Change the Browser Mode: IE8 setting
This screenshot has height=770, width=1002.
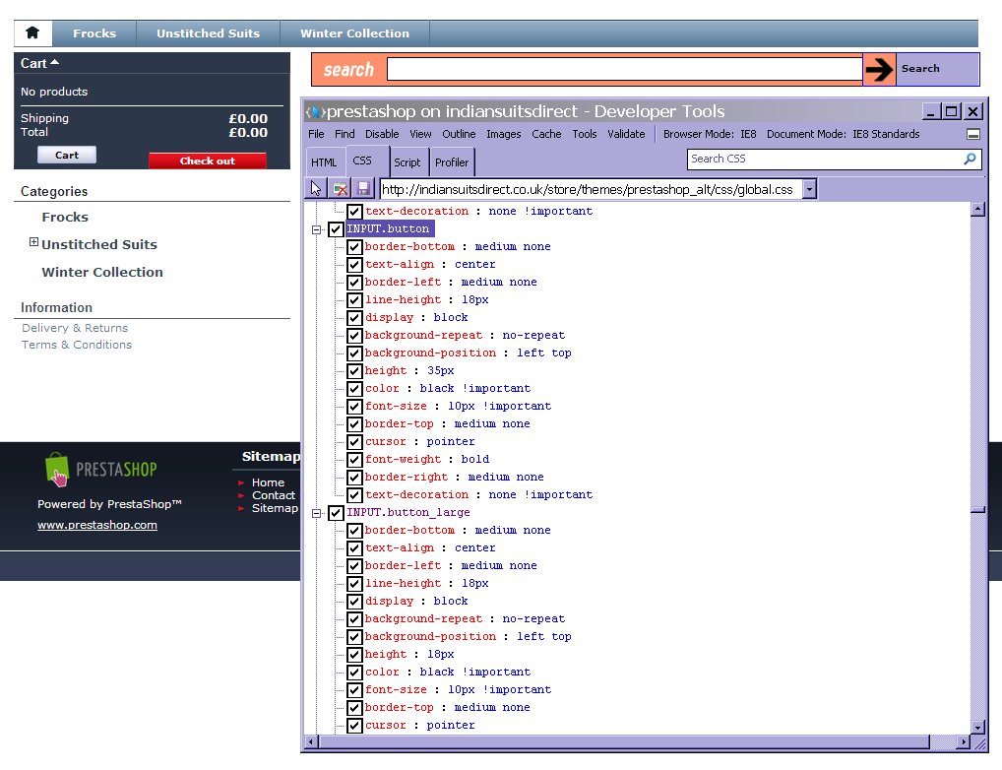[710, 134]
